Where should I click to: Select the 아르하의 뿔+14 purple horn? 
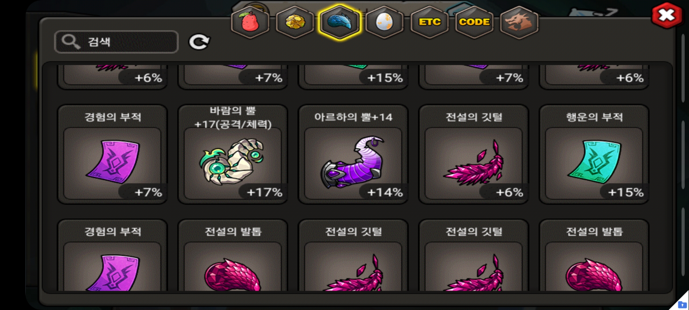click(353, 154)
